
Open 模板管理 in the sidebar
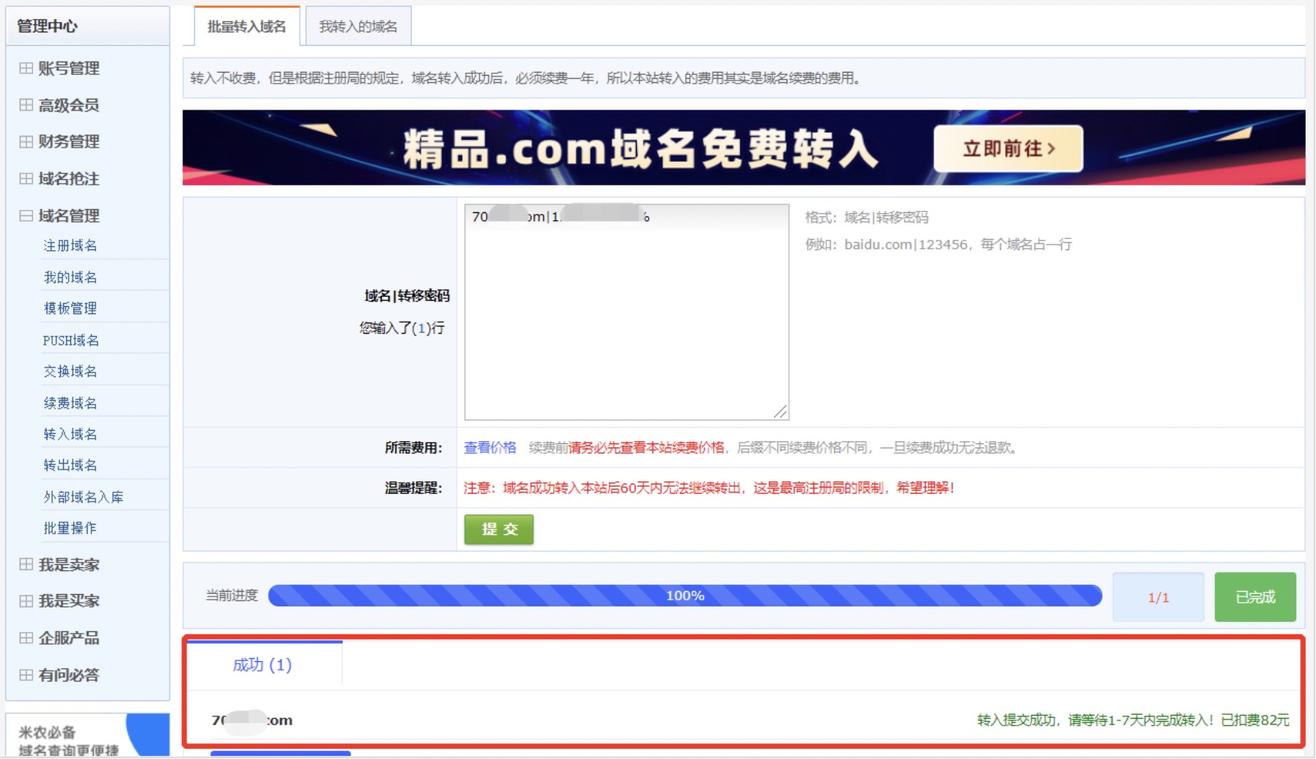click(x=70, y=308)
